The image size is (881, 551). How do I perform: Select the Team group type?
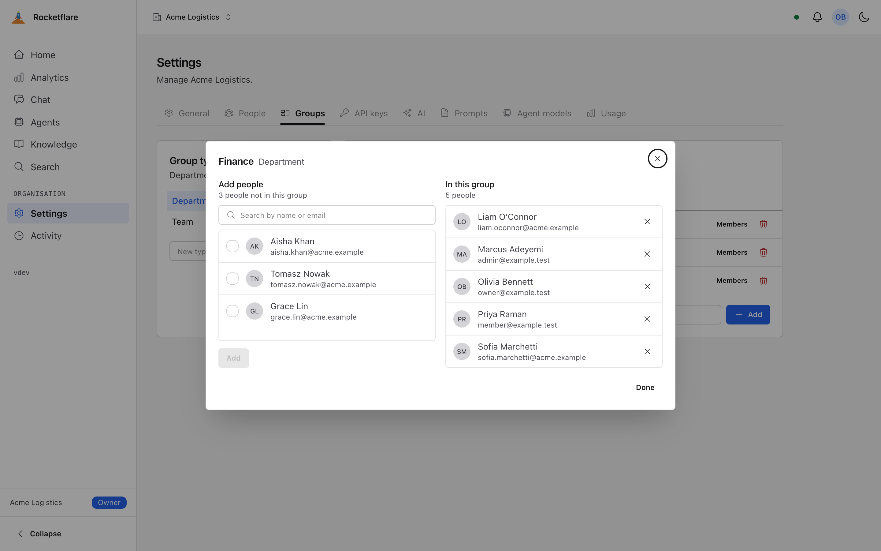click(x=183, y=222)
